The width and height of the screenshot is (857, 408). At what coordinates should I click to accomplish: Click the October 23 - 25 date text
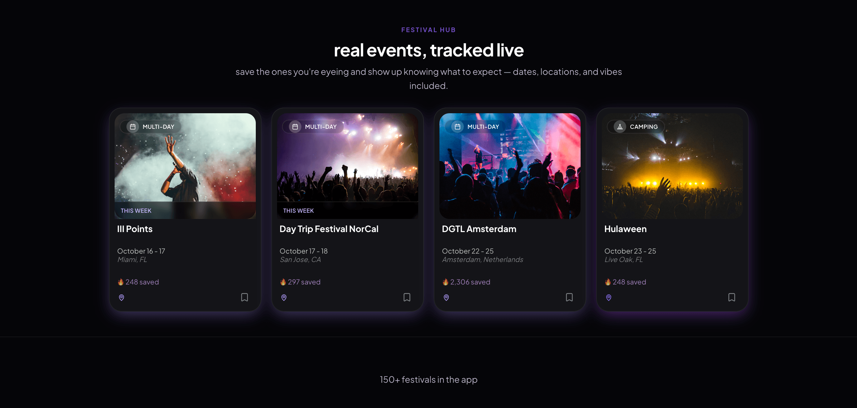tap(630, 251)
